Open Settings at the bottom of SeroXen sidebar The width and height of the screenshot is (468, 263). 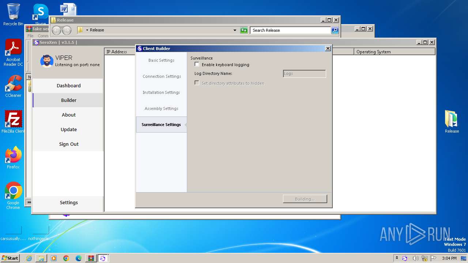tap(68, 202)
